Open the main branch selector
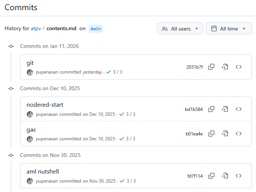This screenshot has width=256, height=192. (x=96, y=29)
